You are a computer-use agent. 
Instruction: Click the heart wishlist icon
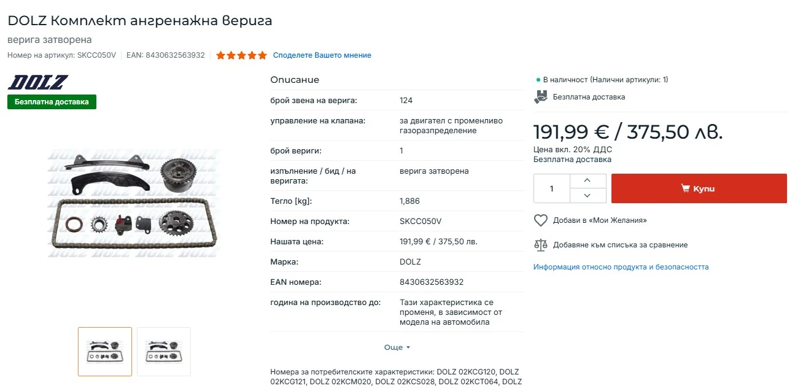coord(540,220)
